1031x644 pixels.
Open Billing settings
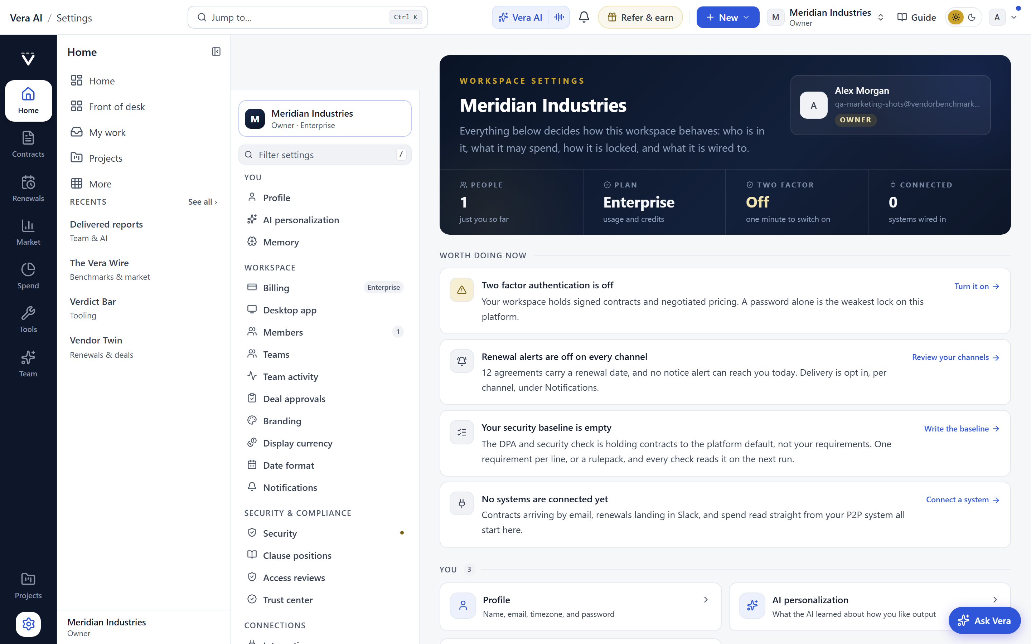click(325, 288)
